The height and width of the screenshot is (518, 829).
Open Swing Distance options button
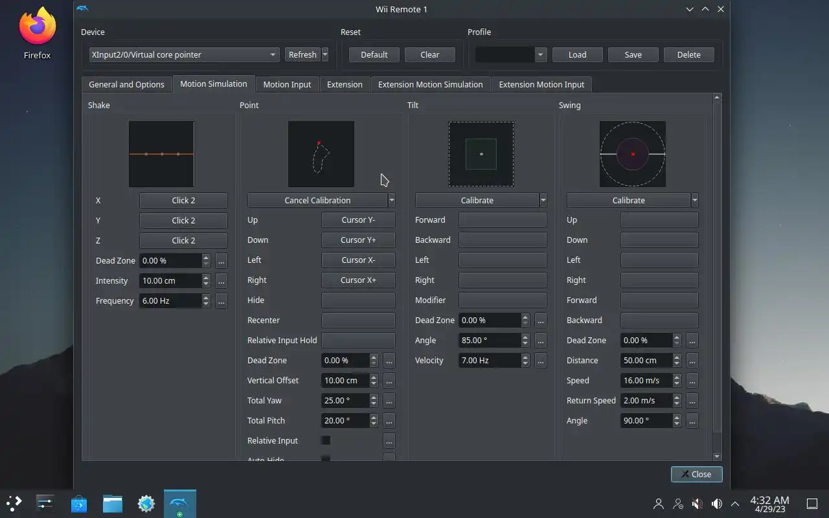[692, 360]
